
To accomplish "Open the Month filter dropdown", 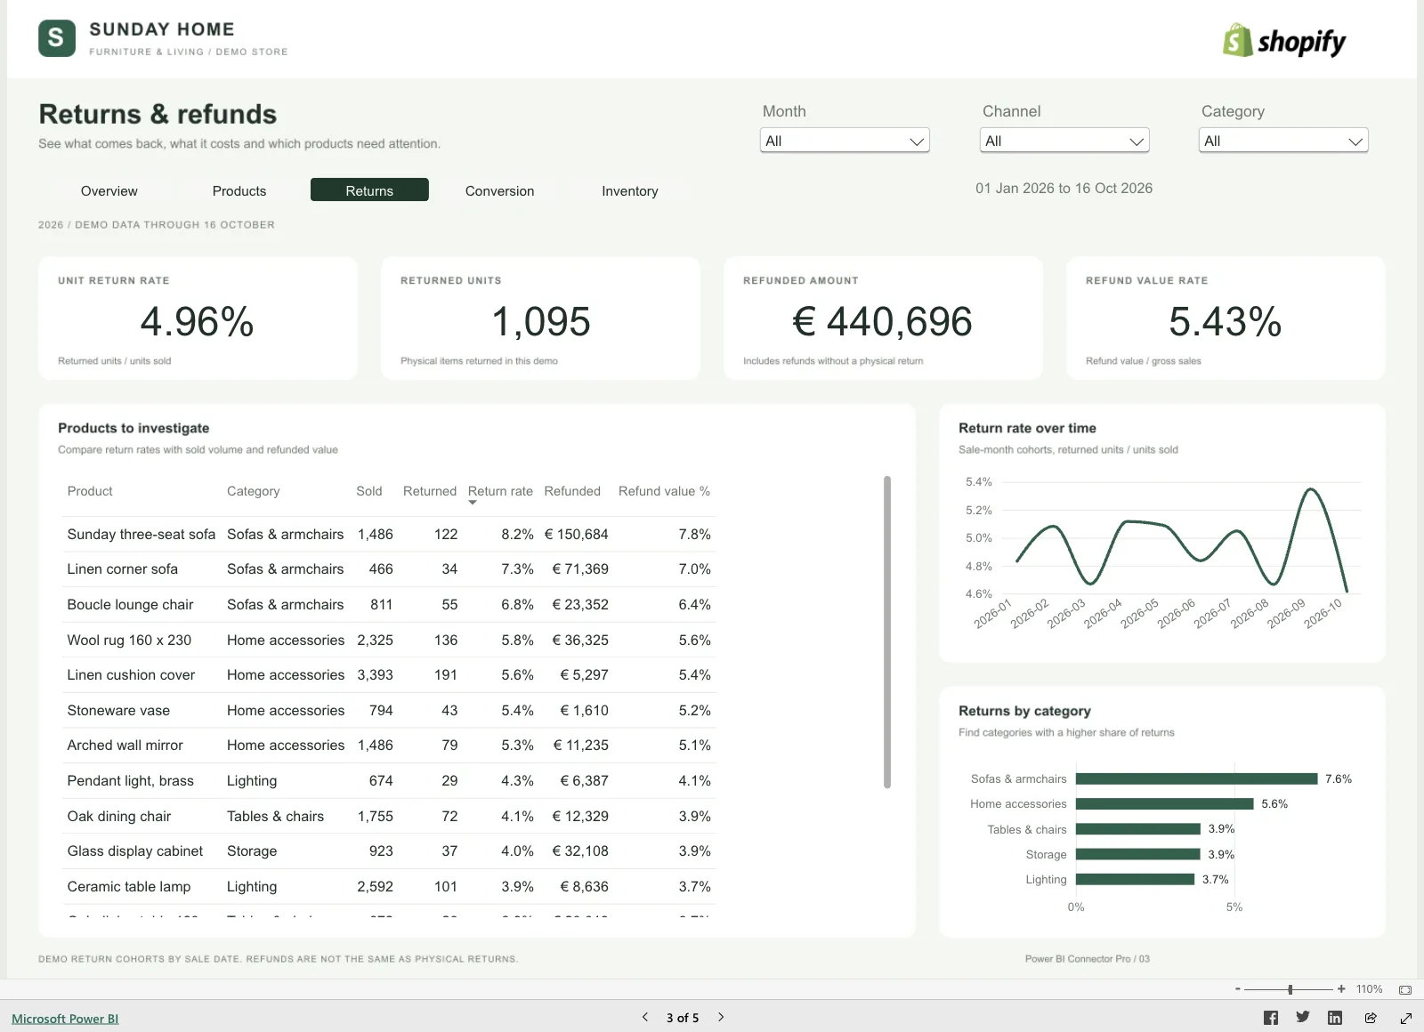I will (845, 141).
